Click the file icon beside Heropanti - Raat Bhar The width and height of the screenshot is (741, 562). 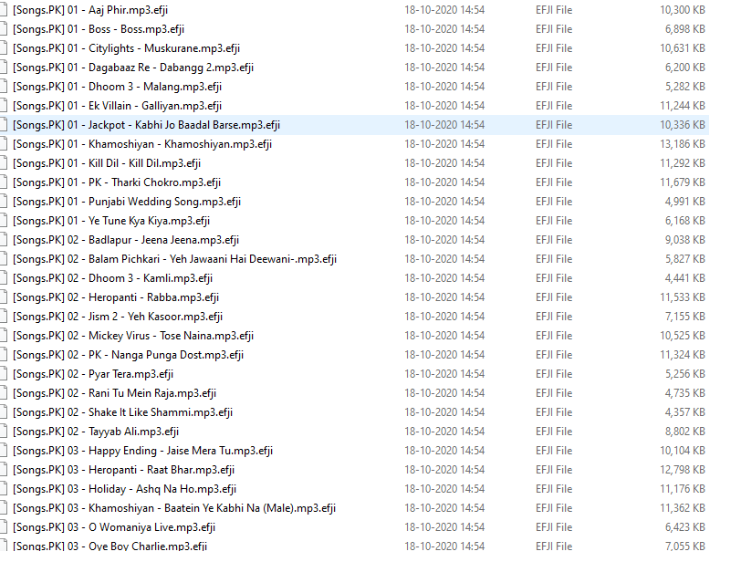pyautogui.click(x=4, y=470)
